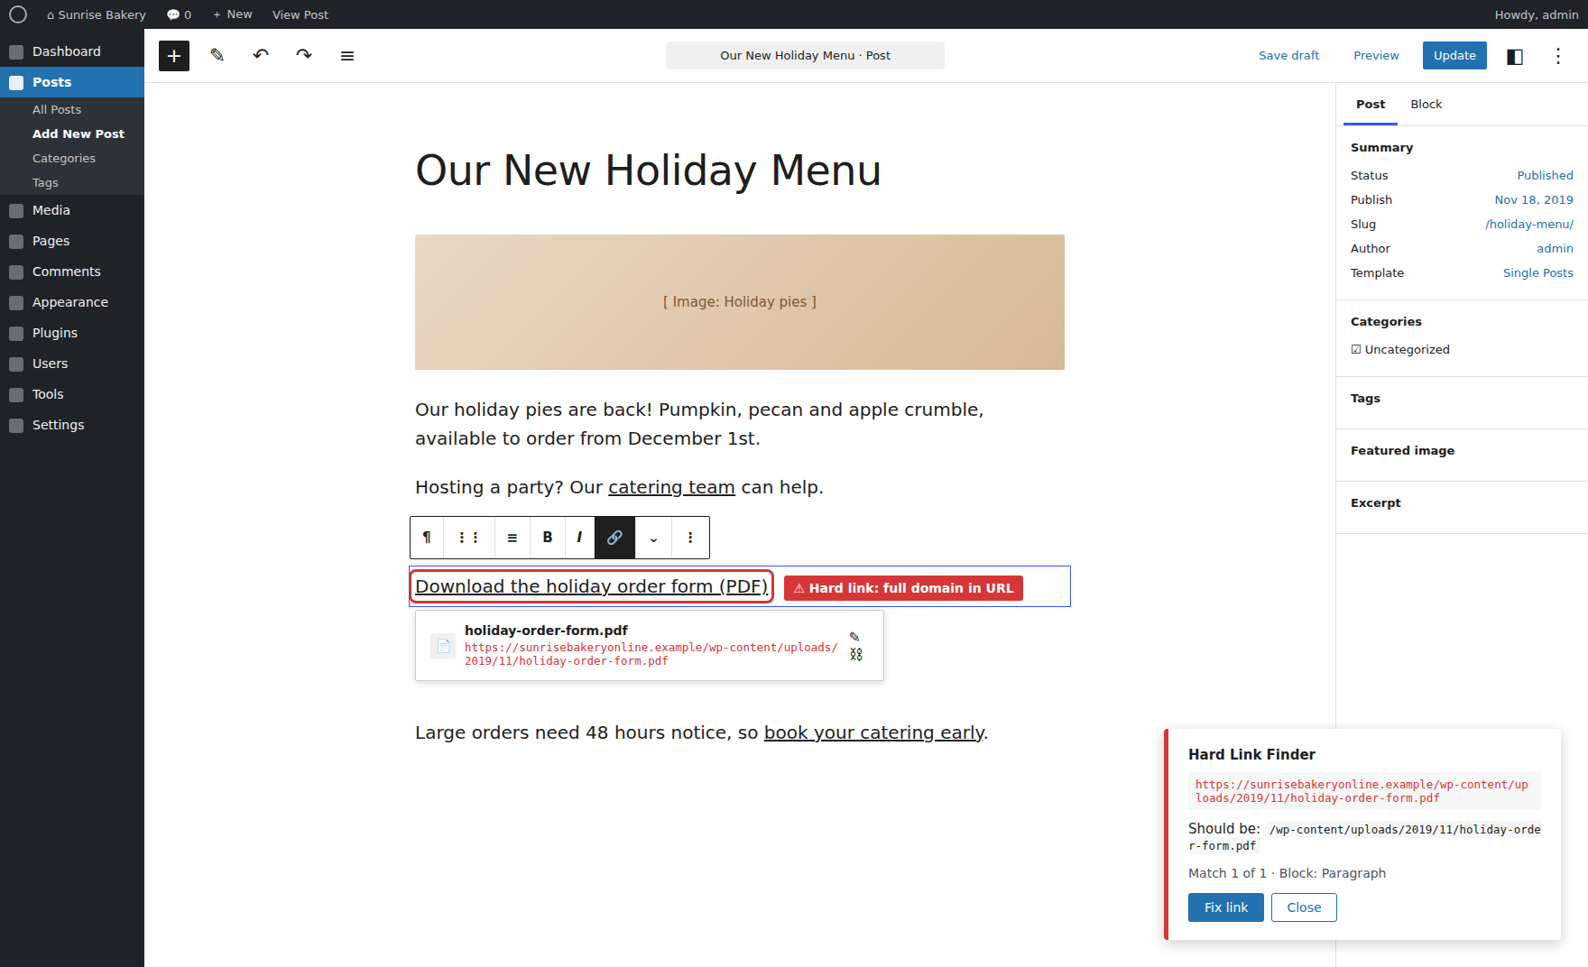
Task: Toggle the settings sidebar panel icon
Action: (1515, 56)
